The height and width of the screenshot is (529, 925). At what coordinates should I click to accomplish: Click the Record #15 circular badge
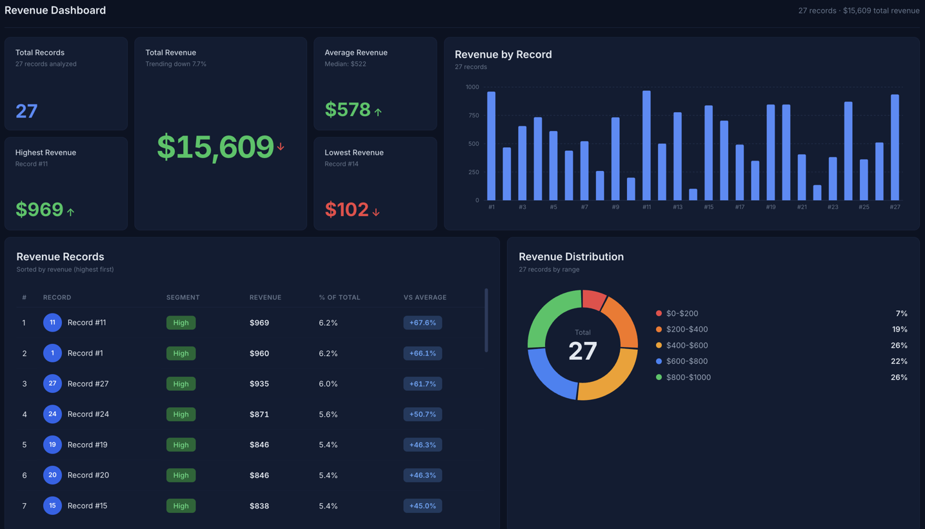click(52, 506)
